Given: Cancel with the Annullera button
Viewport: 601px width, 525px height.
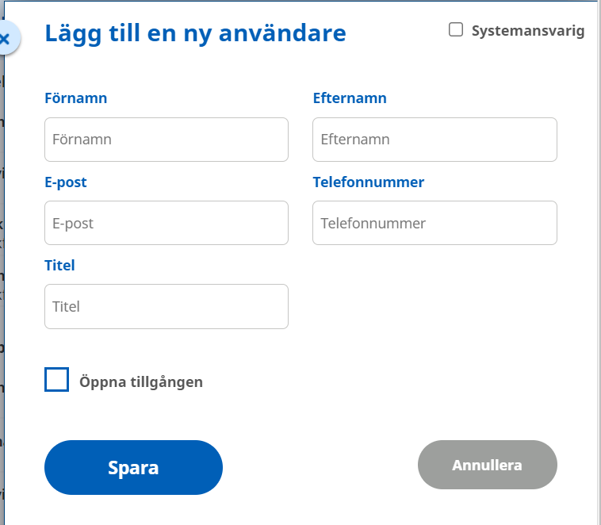Looking at the screenshot, I should [487, 465].
